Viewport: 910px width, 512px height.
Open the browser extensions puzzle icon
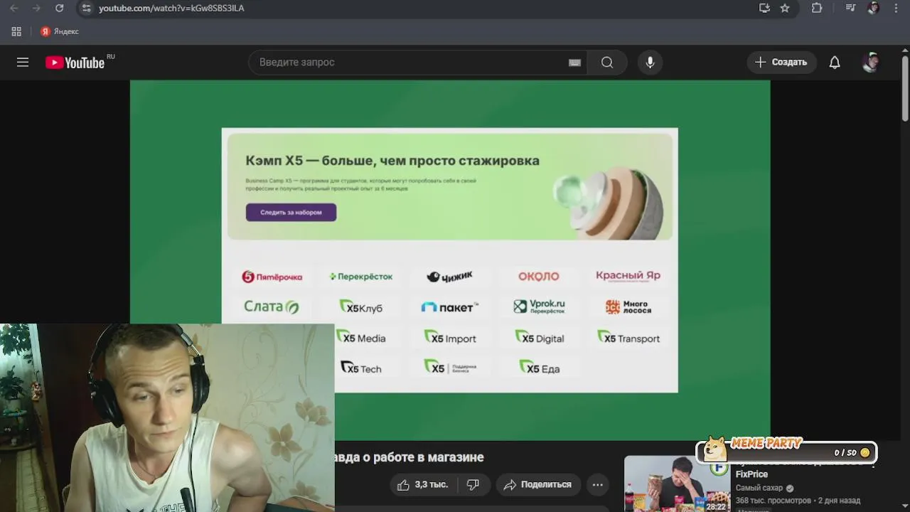(817, 9)
